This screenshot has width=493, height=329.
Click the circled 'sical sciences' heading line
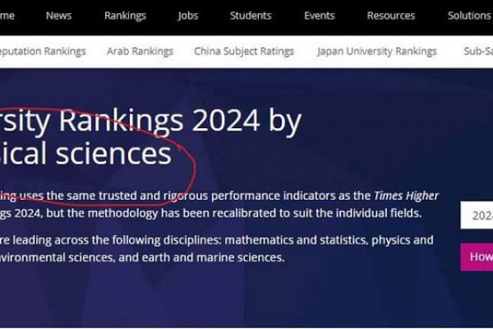[86, 154]
